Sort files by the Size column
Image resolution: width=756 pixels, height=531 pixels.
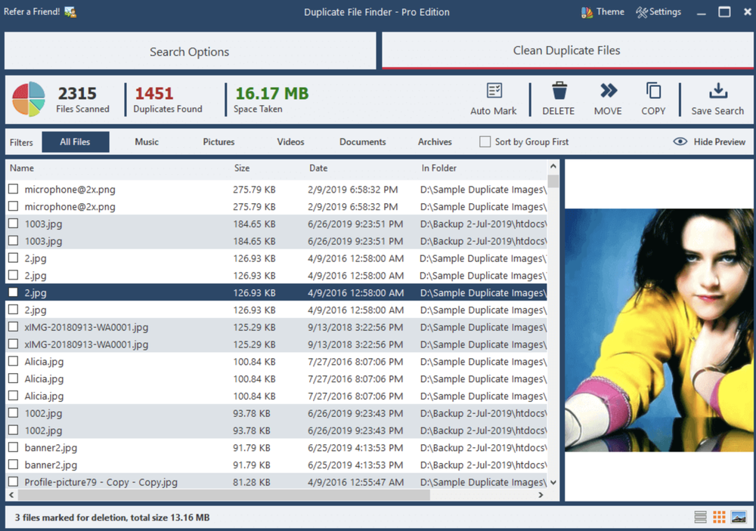(242, 168)
